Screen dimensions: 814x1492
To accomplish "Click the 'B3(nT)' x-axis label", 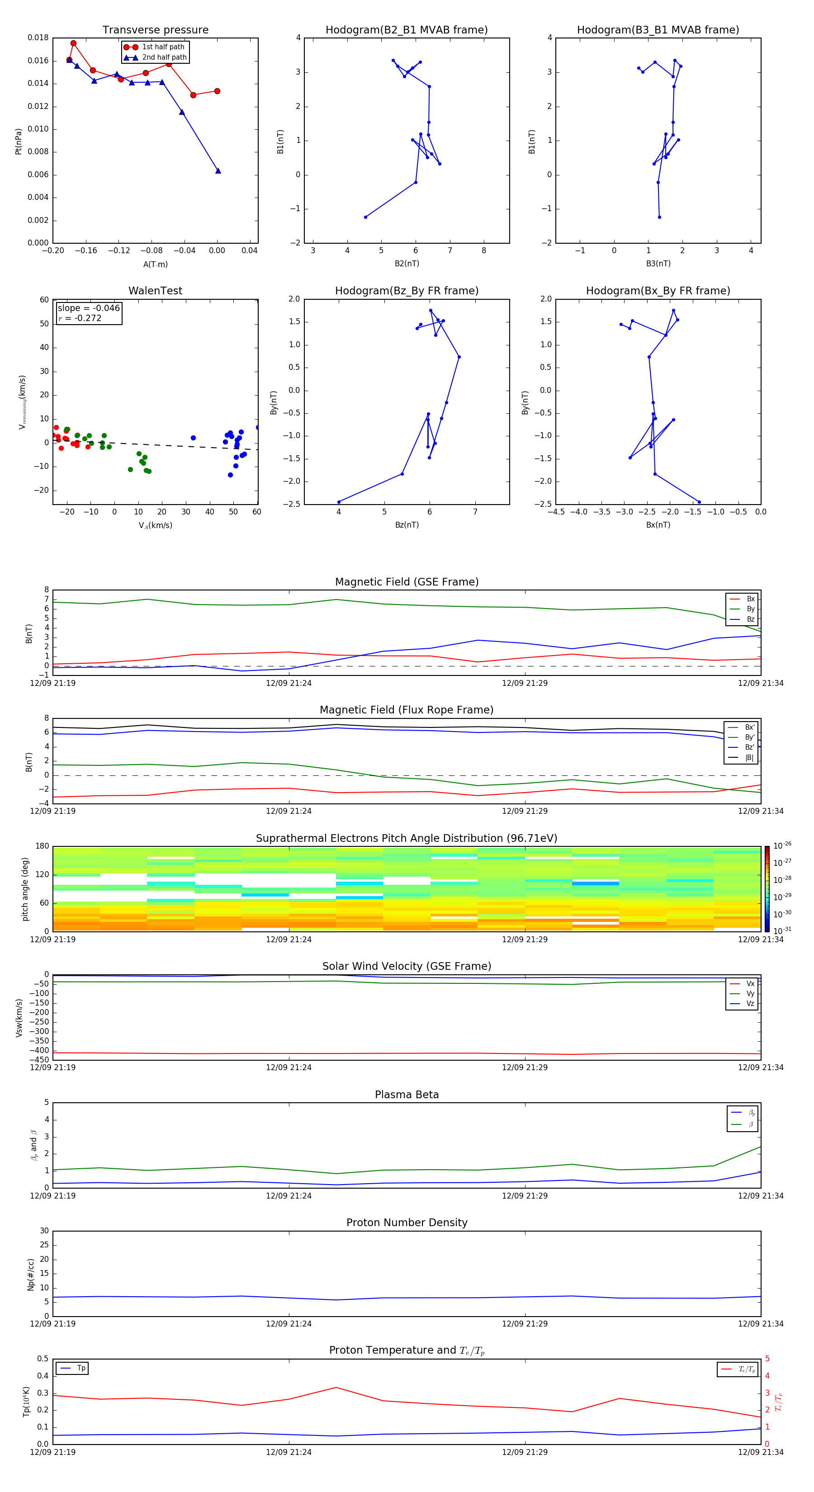I will click(x=658, y=264).
